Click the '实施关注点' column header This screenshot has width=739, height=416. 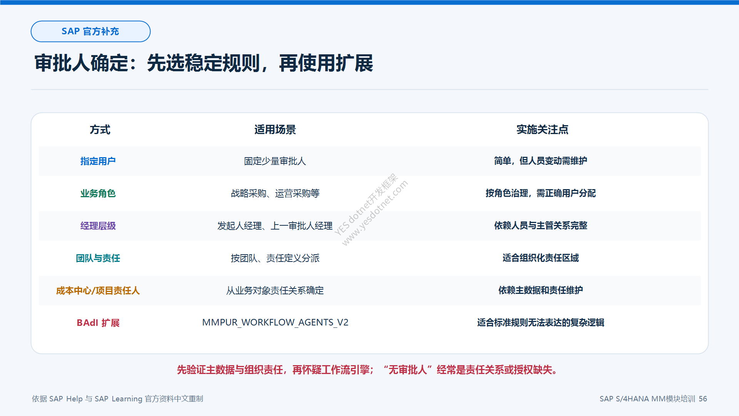(x=542, y=130)
